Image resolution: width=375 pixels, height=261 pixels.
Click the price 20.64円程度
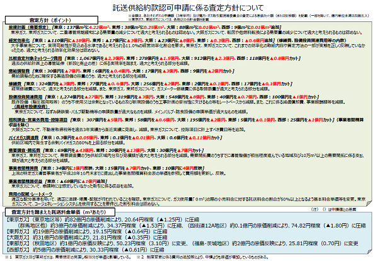[139, 219]
